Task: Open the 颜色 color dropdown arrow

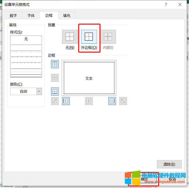Action: click(39, 91)
